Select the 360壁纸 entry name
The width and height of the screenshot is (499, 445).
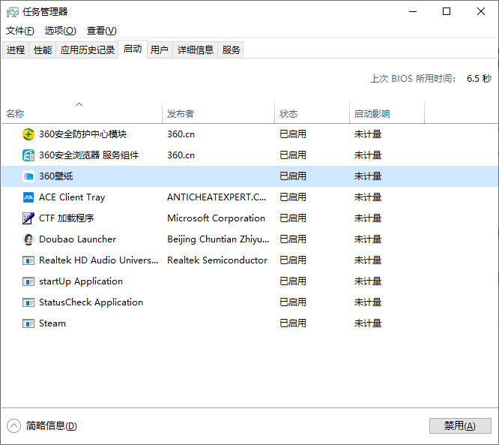[55, 176]
